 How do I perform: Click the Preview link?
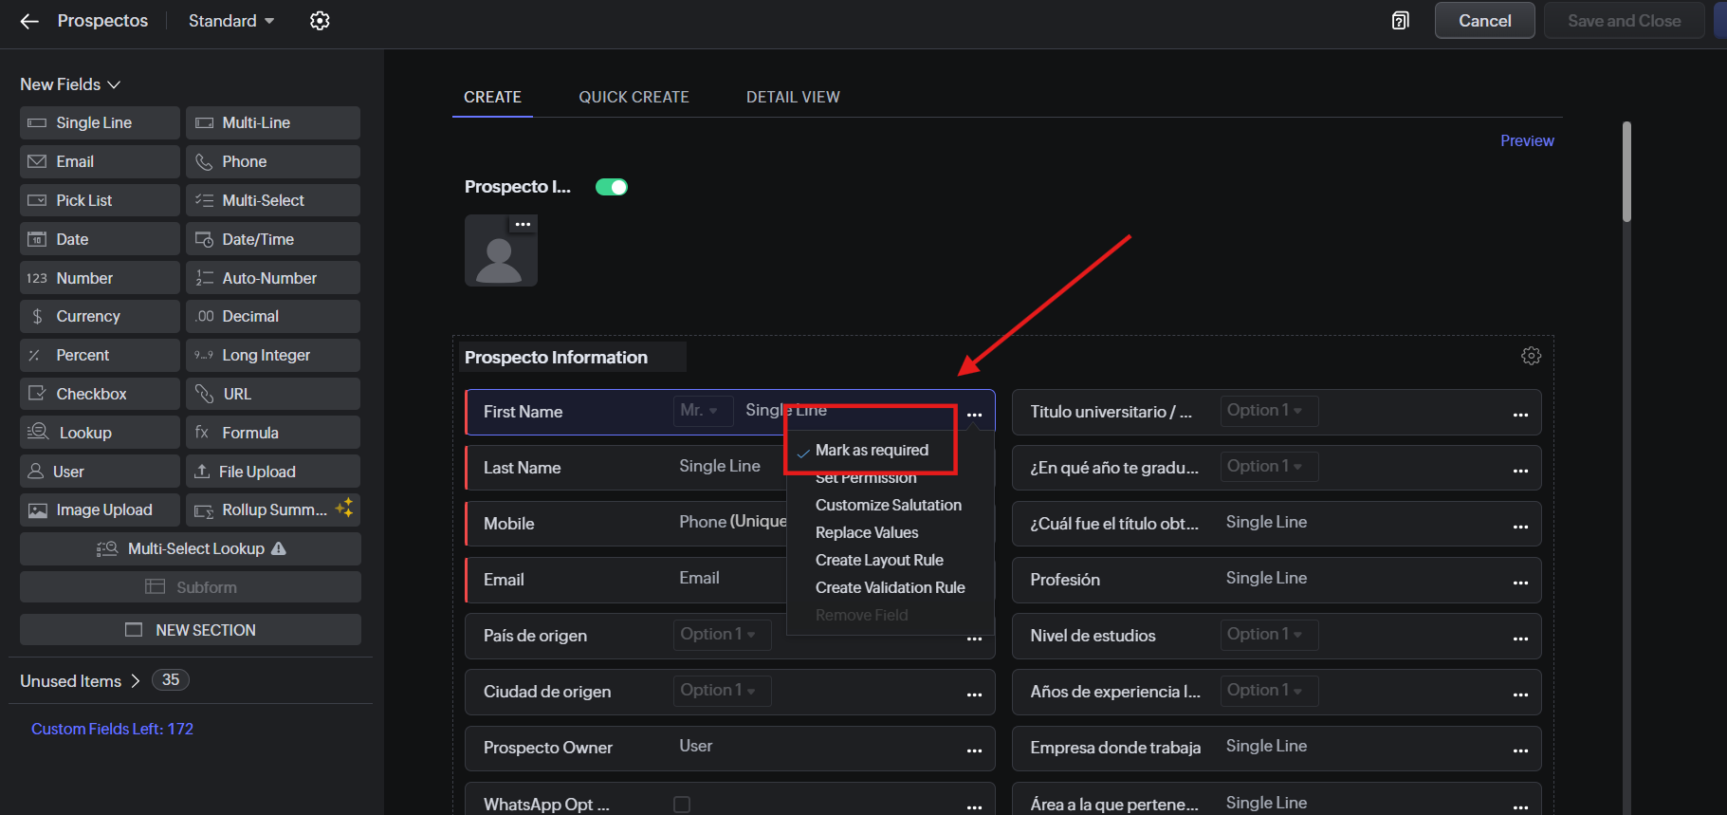pos(1526,140)
